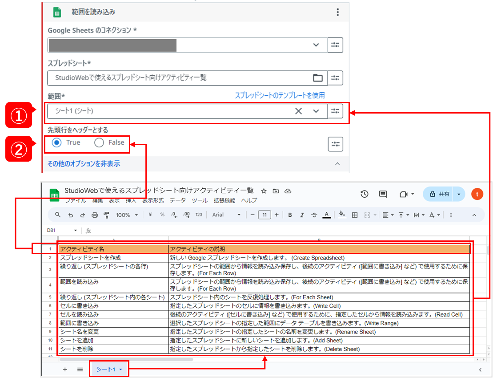Viewport: 493px width, 378px height.
Task: Increase decimal places
Action: pyautogui.click(x=186, y=215)
